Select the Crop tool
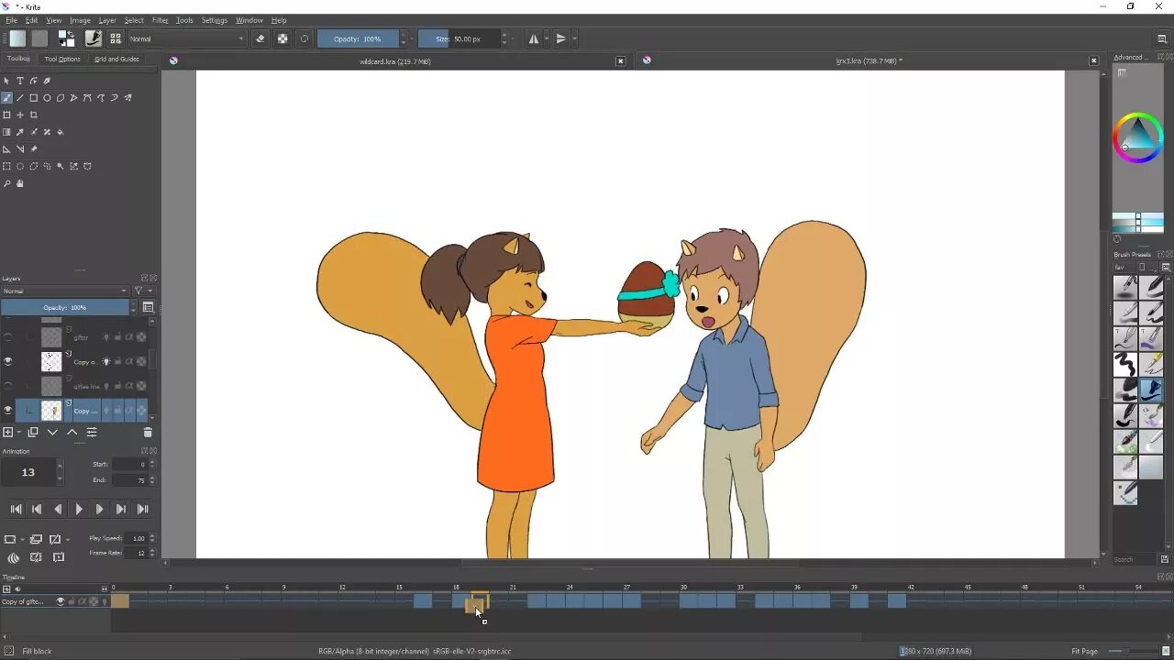Image resolution: width=1174 pixels, height=660 pixels. pyautogui.click(x=34, y=115)
